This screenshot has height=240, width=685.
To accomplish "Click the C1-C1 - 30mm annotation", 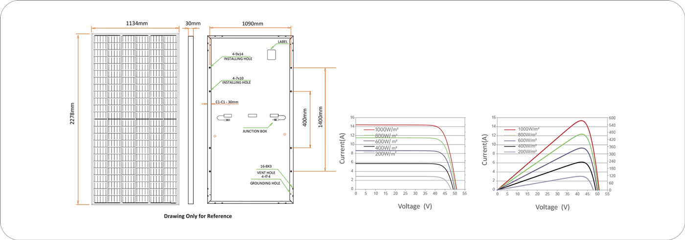I will (x=227, y=102).
